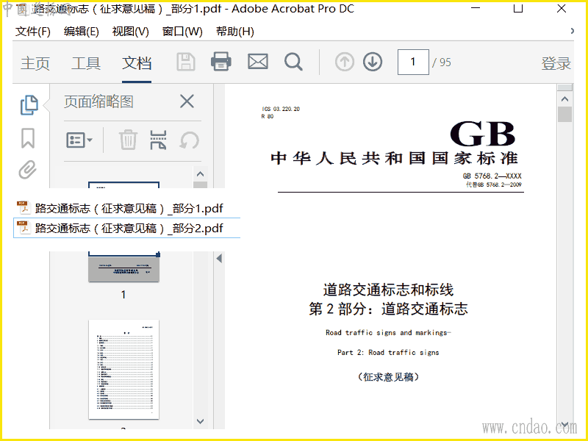Close the 页面缩略图 panel
The height and width of the screenshot is (441, 588).
click(x=187, y=101)
